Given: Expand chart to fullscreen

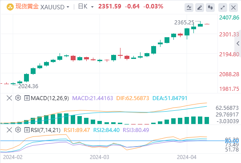Looking at the screenshot, I should 223,8.
